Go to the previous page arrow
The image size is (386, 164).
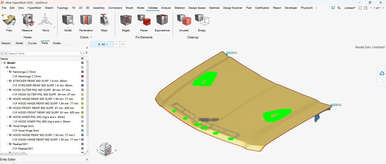pos(371,8)
